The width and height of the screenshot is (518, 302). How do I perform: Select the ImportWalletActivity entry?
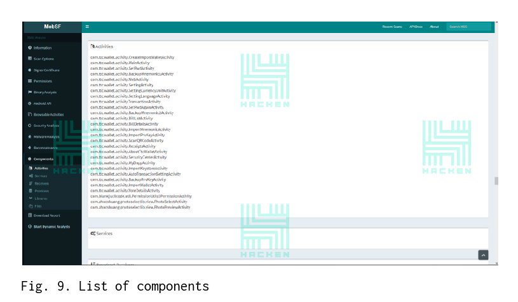[127, 185]
